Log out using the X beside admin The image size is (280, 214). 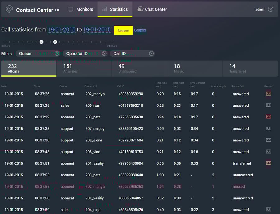point(271,9)
